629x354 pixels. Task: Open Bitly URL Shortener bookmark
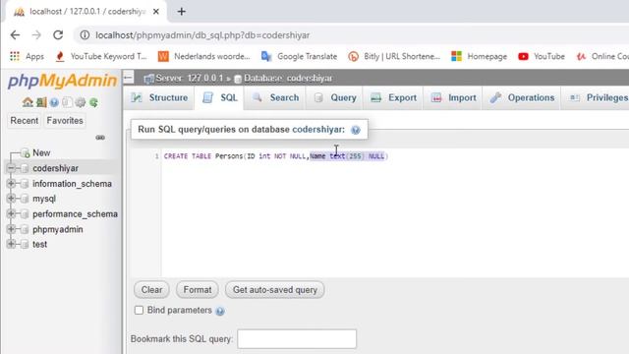394,57
